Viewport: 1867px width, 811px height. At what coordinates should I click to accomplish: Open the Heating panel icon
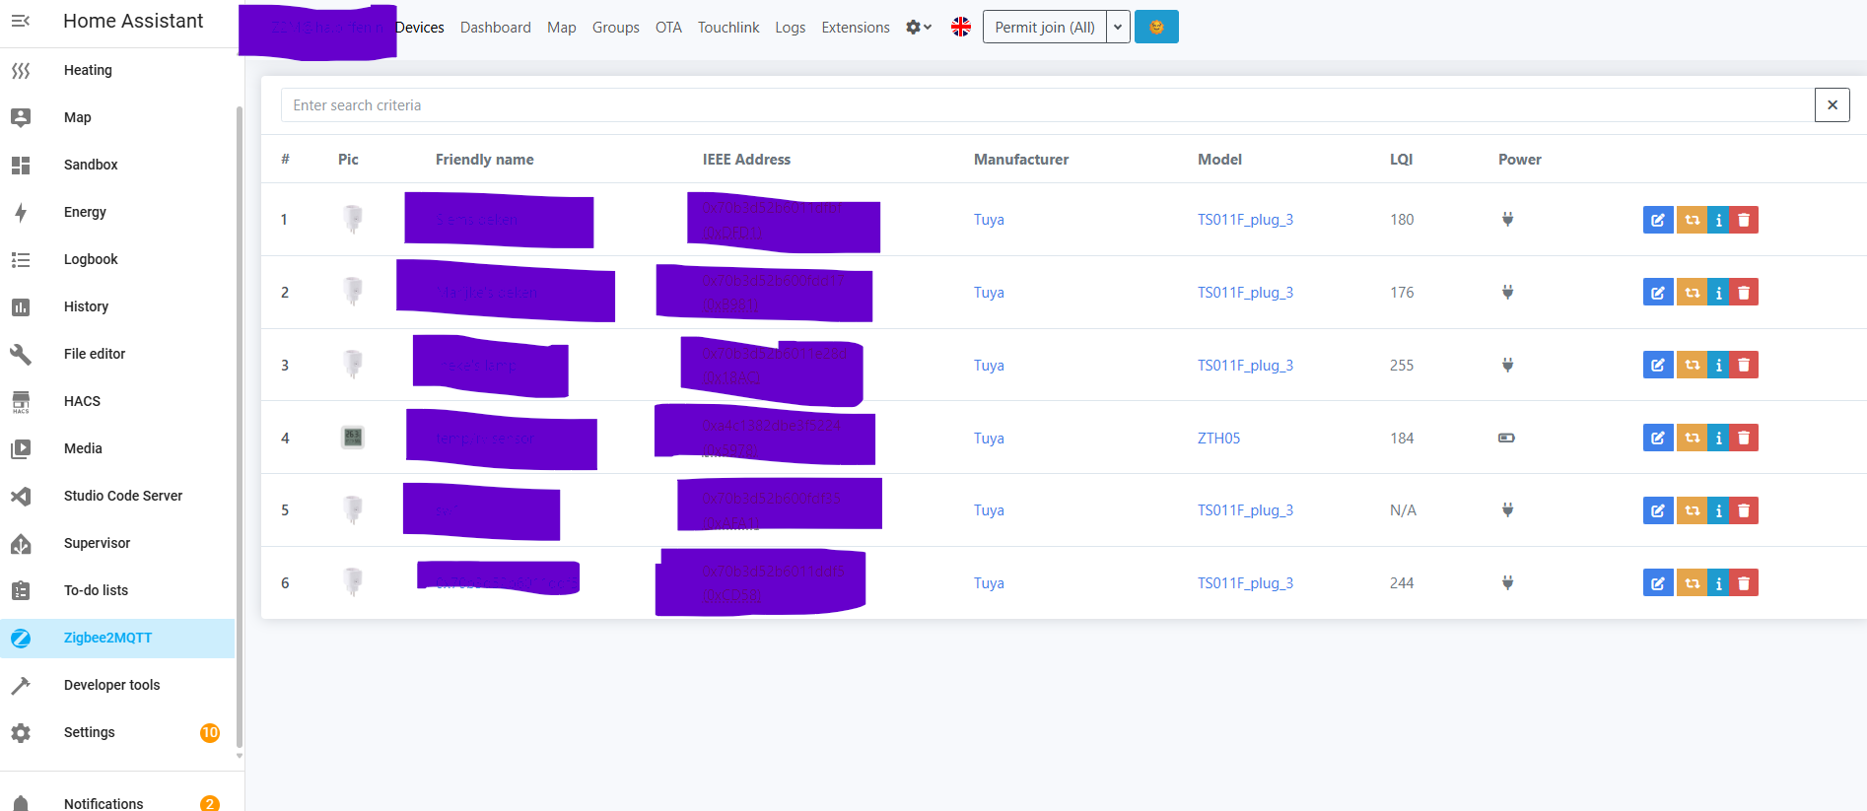21,70
